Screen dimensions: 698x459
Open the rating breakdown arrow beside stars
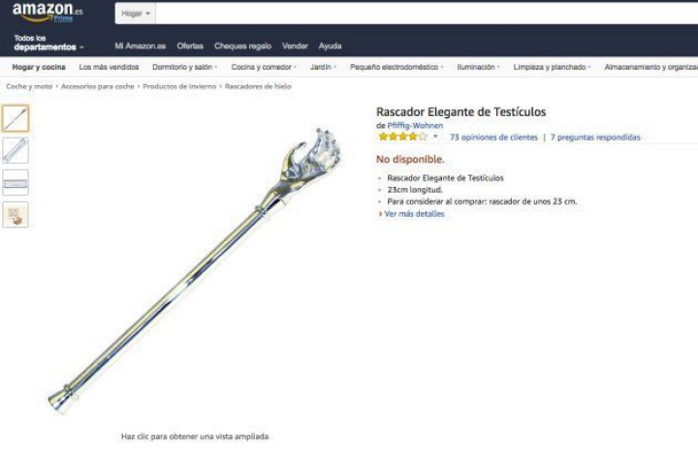(435, 137)
